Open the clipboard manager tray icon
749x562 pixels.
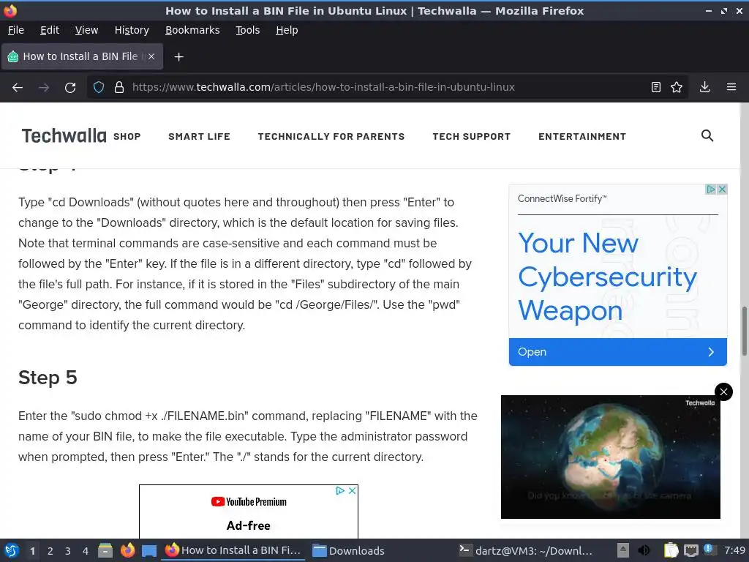point(671,550)
